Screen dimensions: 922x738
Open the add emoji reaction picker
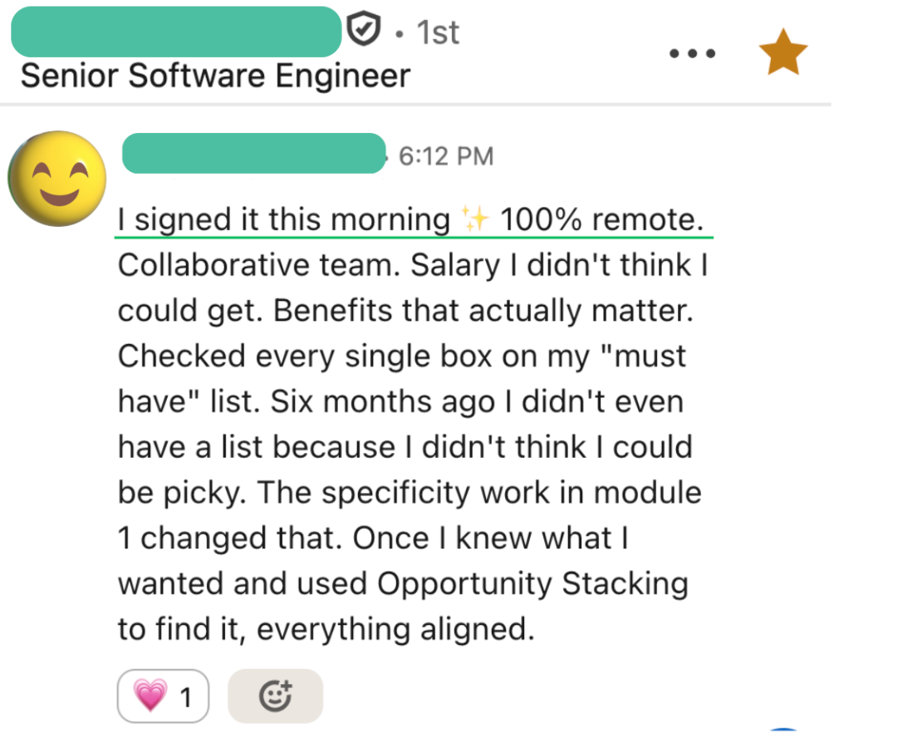coord(275,696)
